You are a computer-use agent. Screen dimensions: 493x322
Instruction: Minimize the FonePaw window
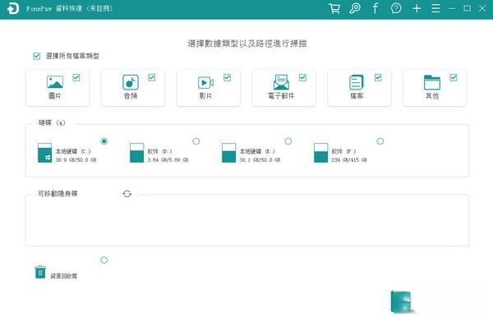click(452, 8)
